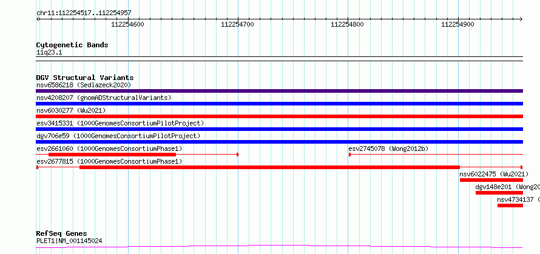
Task: Click esv2745078 (Wong2012b) variant label
Action: (x=388, y=149)
